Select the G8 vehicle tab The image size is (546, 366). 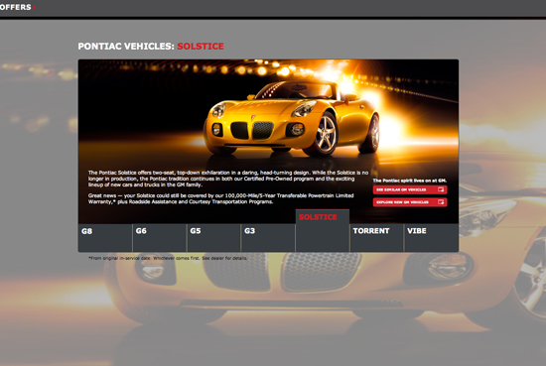(105, 238)
